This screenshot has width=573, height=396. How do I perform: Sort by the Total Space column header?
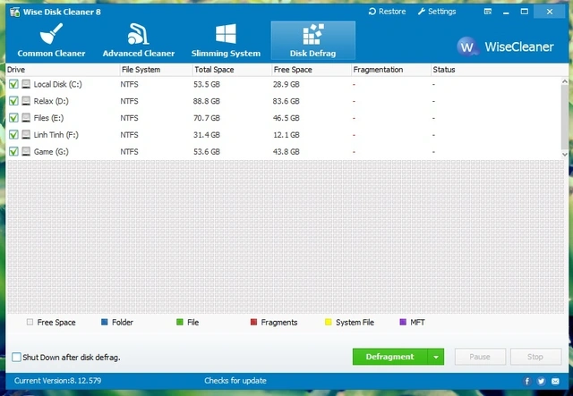(x=232, y=70)
